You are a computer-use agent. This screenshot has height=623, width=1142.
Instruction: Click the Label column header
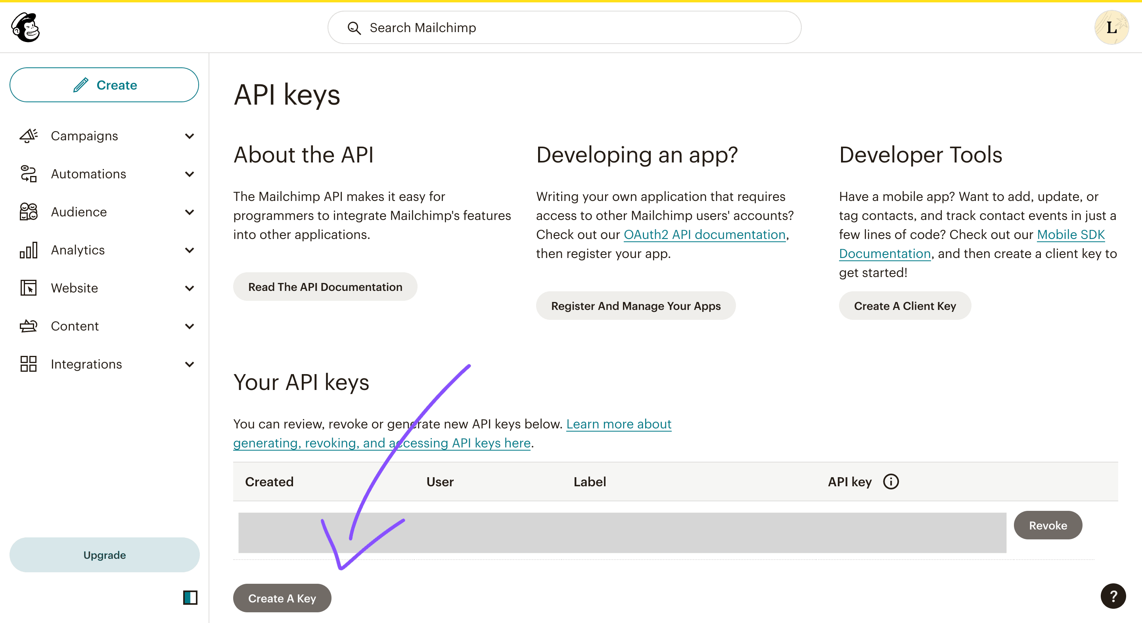click(x=590, y=482)
